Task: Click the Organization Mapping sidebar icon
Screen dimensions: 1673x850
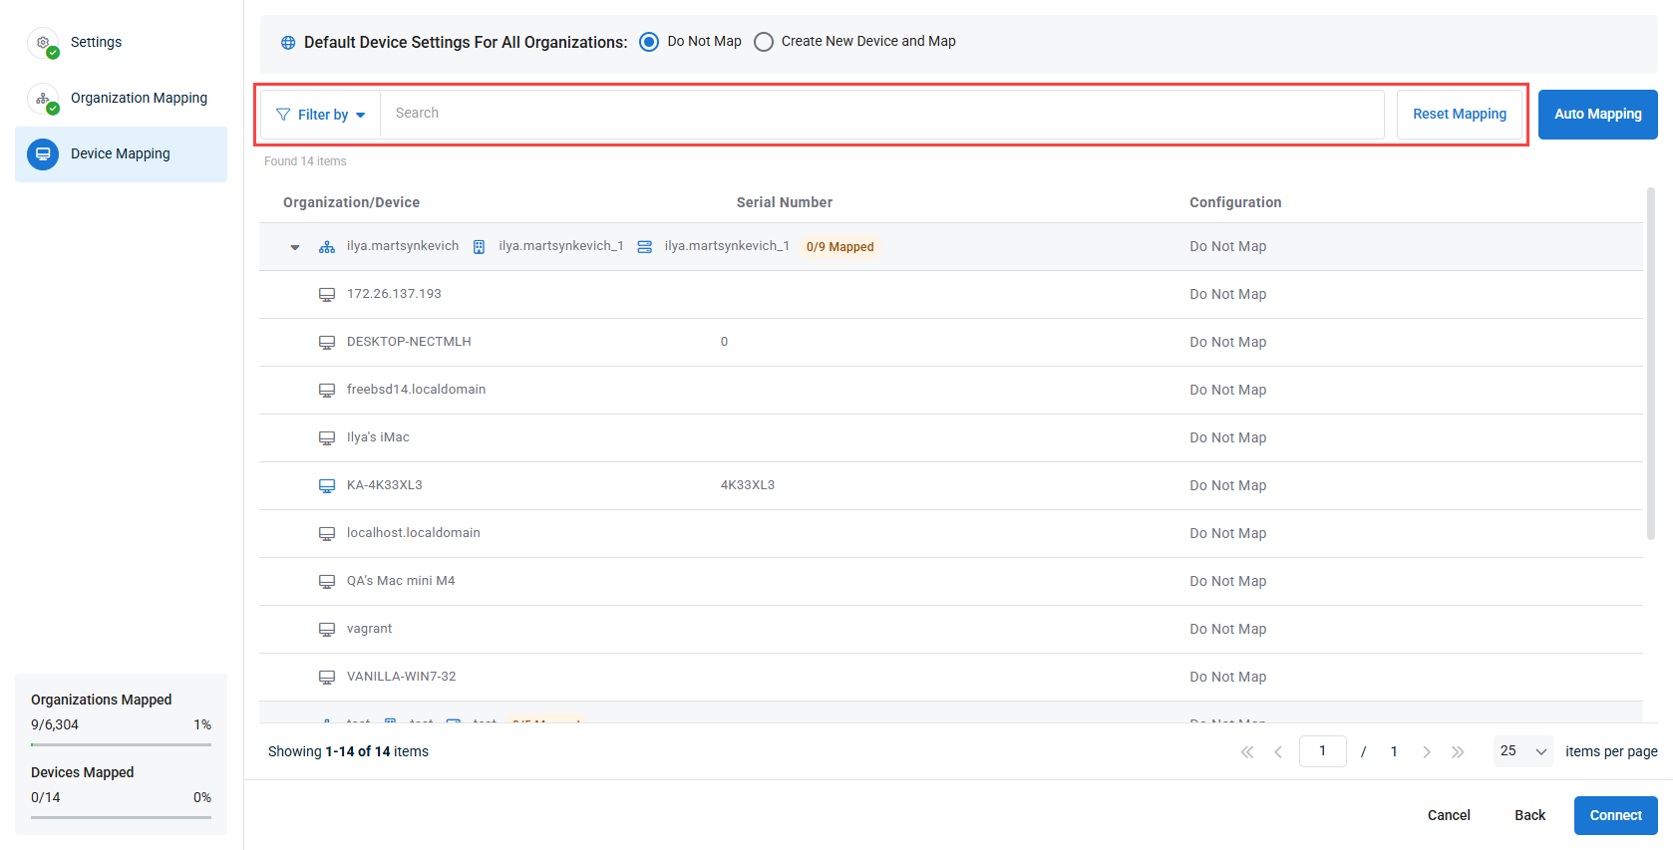Action: coord(42,99)
